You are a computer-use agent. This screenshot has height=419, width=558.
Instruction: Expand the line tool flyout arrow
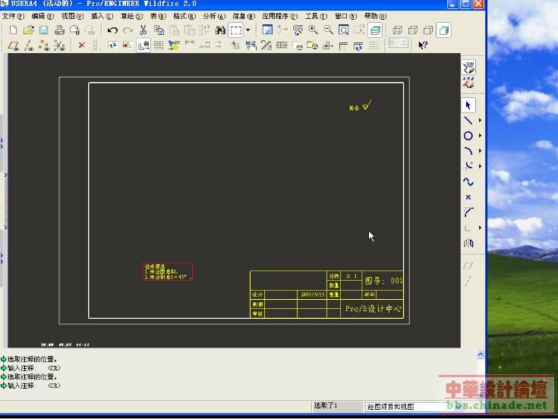coord(480,121)
